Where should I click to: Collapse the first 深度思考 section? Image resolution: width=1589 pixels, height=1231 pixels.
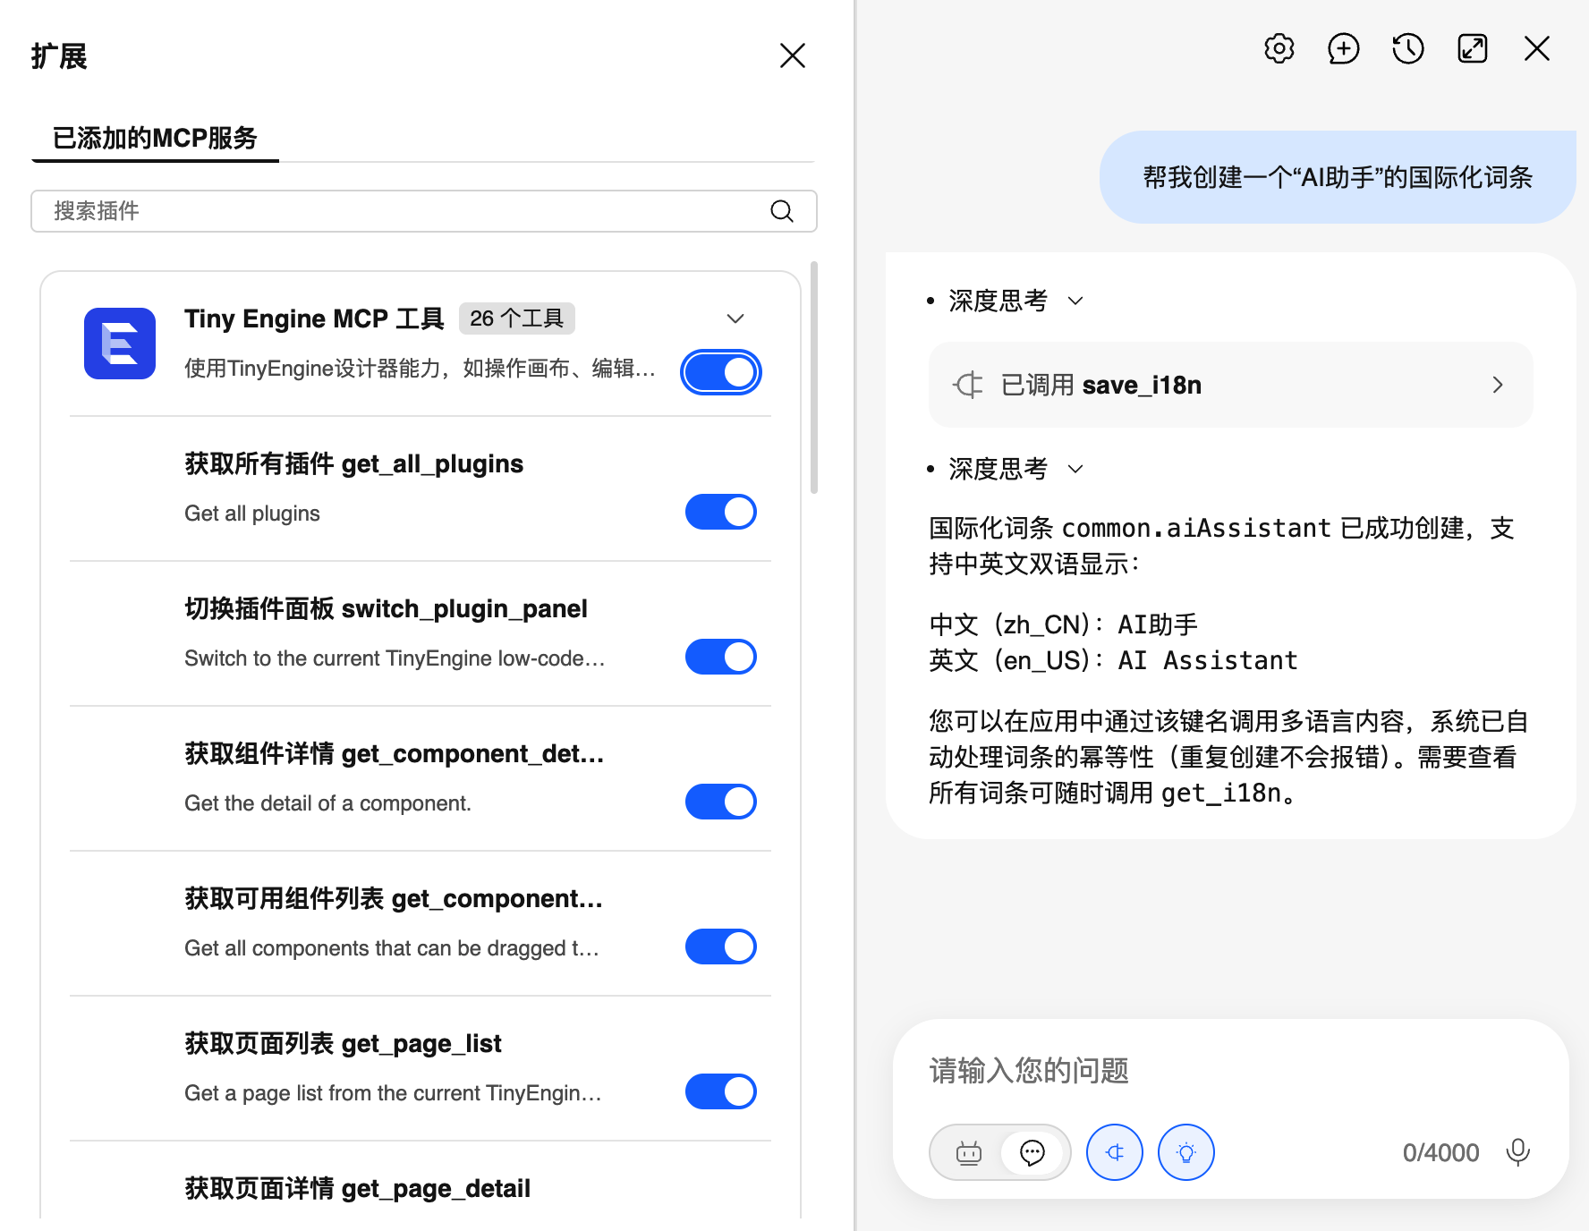(1076, 301)
